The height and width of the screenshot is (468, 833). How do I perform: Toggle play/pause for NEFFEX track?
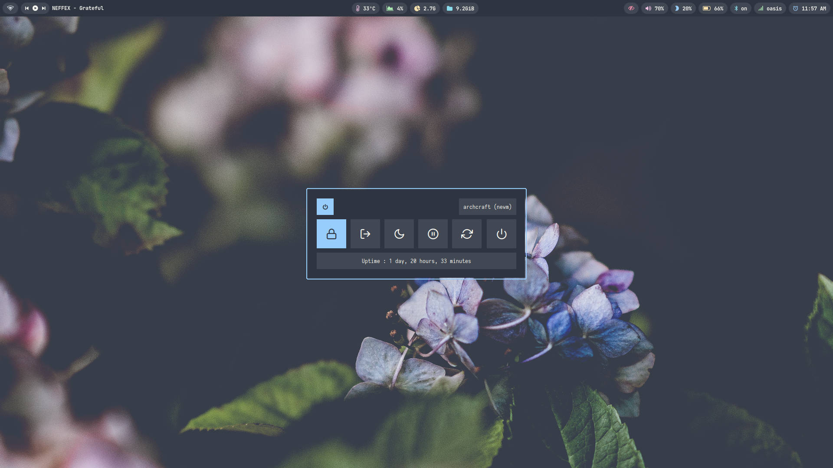[35, 8]
